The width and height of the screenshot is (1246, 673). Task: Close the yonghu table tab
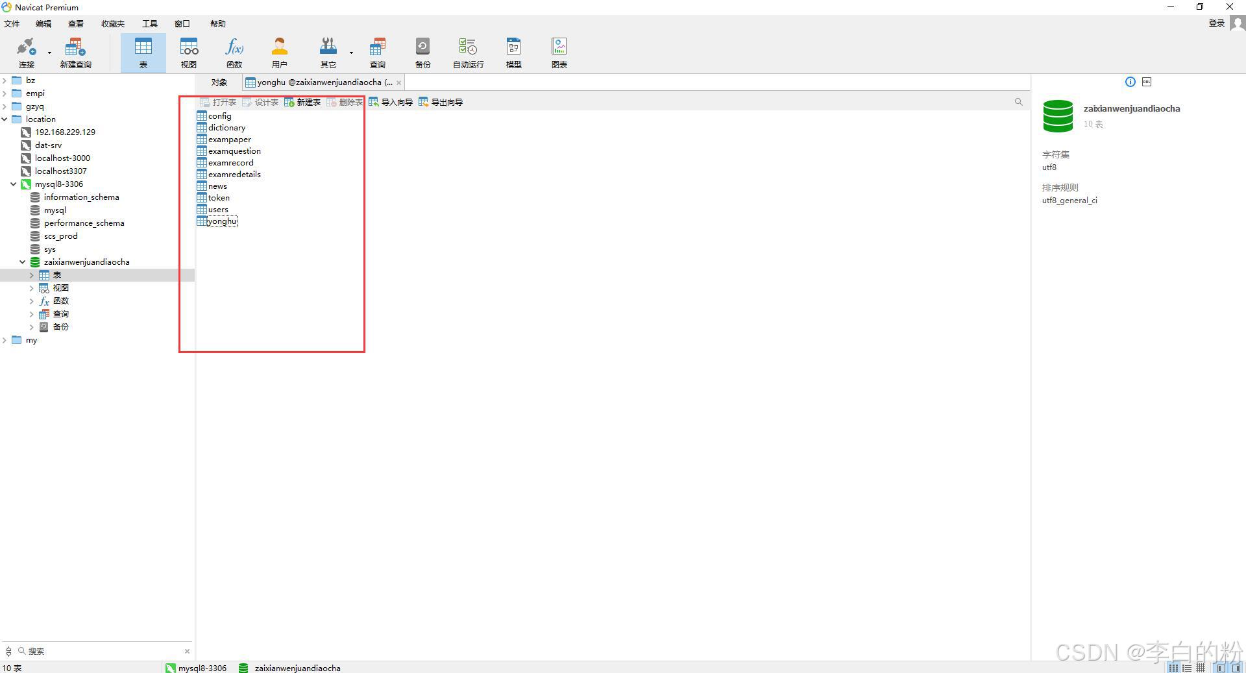[x=398, y=82]
